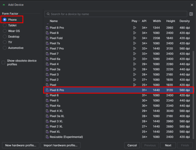Click the Play Store icon in Pixel Fold row

[x=134, y=38]
